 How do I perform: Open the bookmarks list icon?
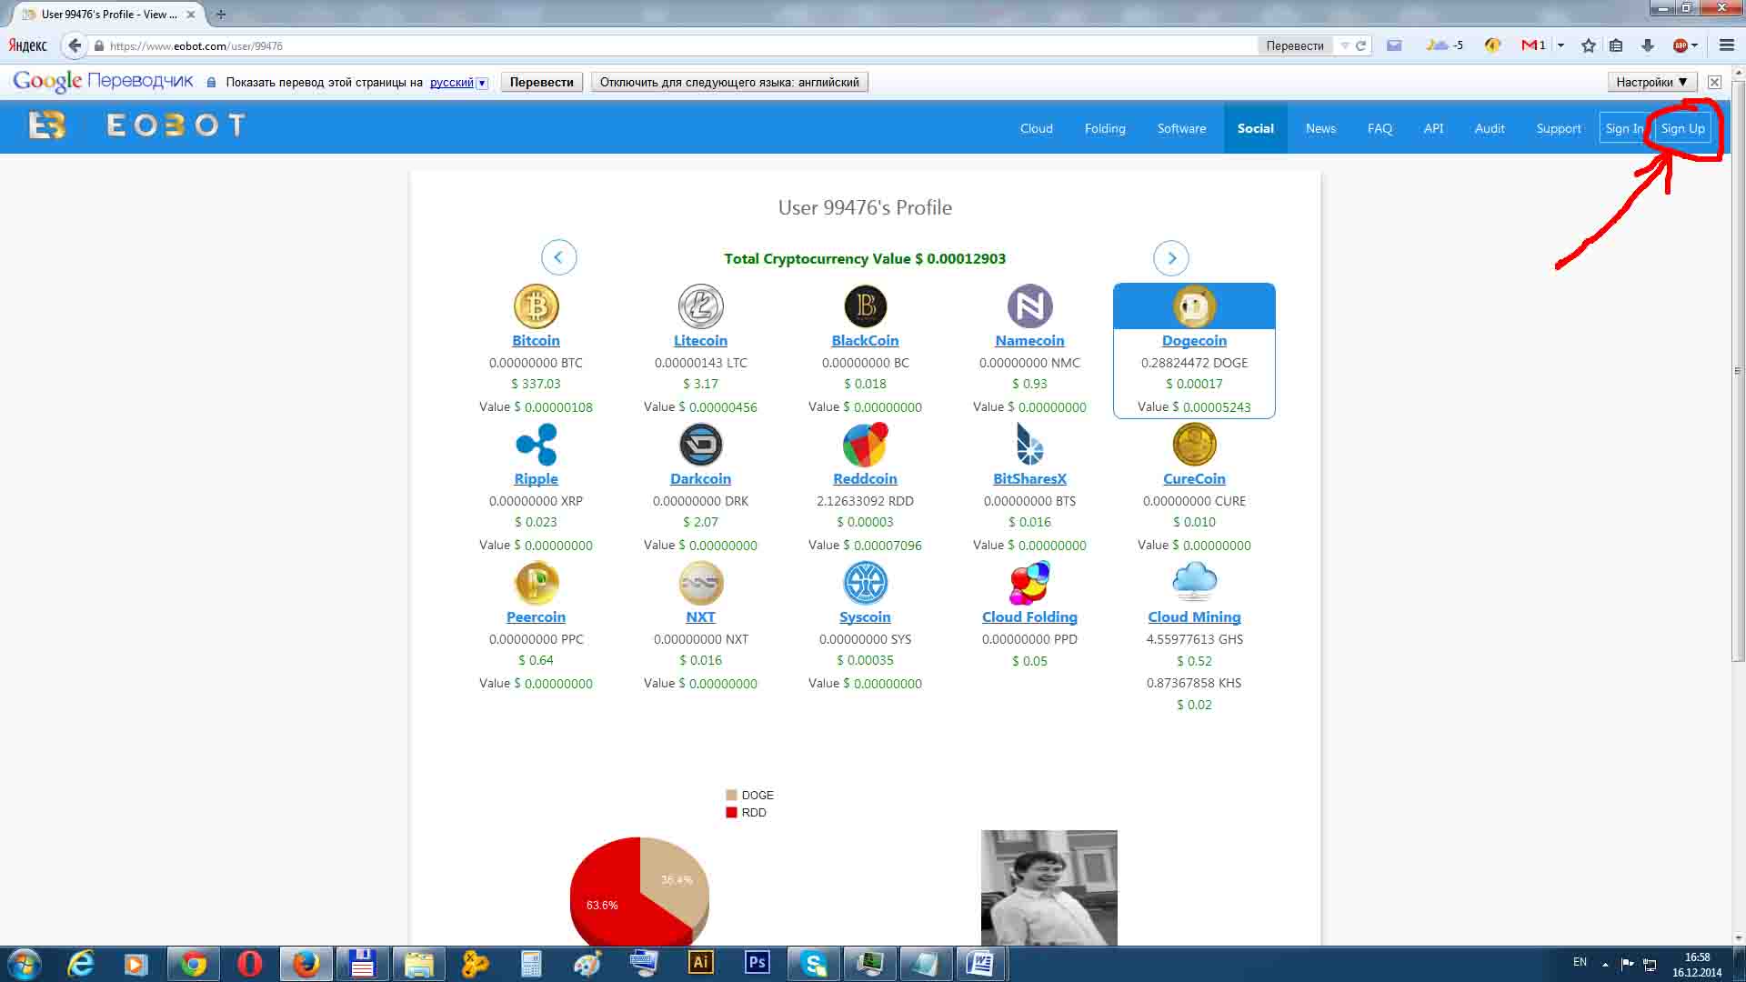click(x=1616, y=45)
